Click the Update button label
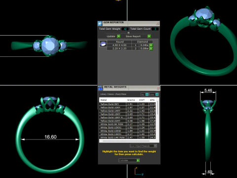237x178 pixels. (111, 37)
